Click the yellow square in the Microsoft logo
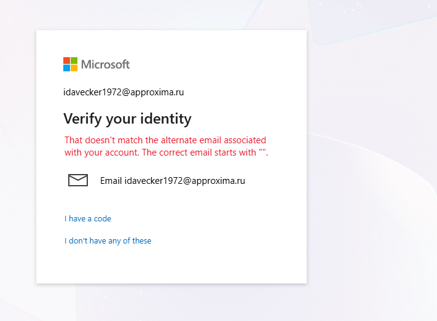 click(74, 68)
